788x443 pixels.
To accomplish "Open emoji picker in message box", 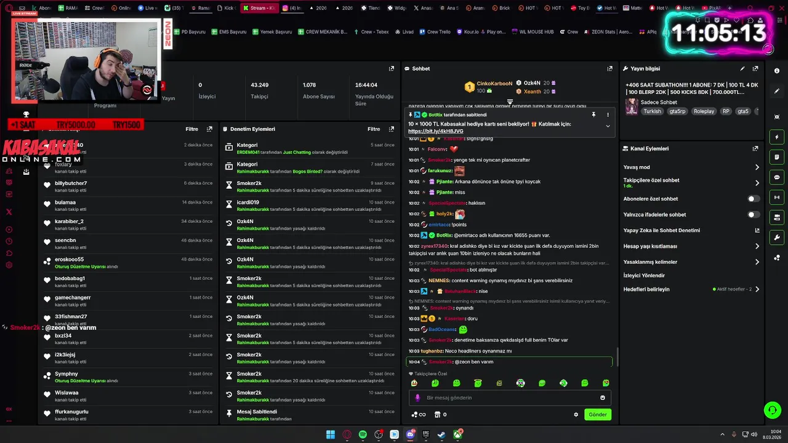I will tap(603, 397).
